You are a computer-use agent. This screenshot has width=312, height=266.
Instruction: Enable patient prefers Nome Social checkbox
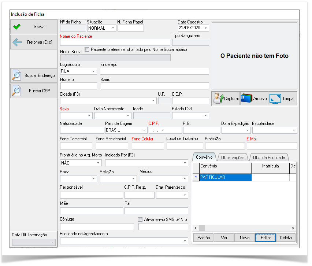point(87,49)
